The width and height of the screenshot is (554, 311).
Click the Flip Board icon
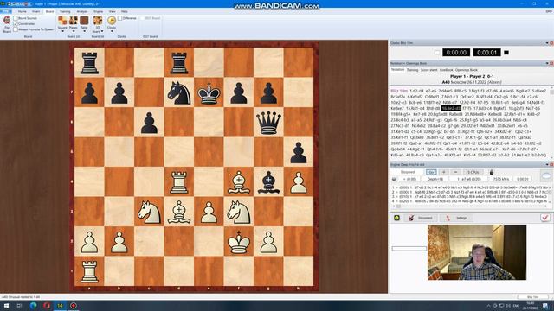pyautogui.click(x=7, y=21)
